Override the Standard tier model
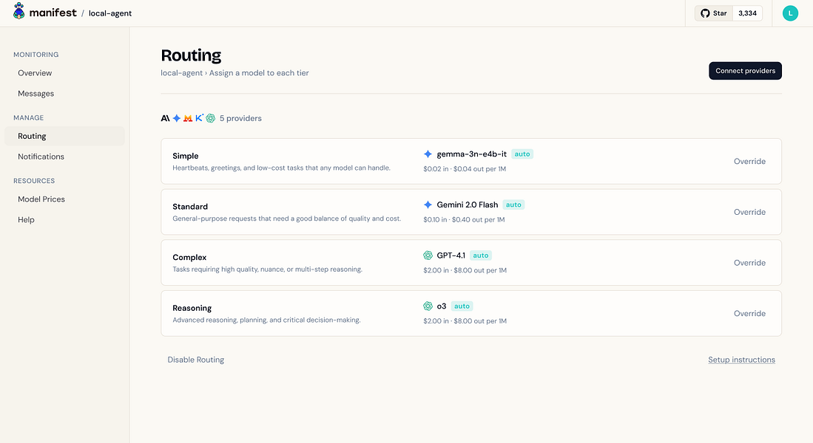813x443 pixels. point(749,212)
